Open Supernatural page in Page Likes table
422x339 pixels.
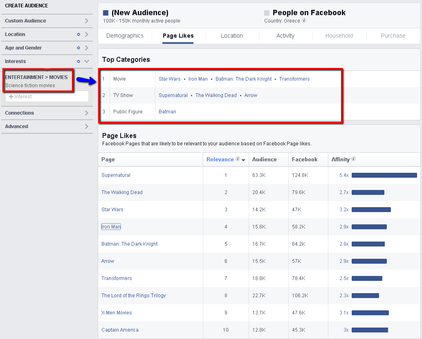[116, 175]
